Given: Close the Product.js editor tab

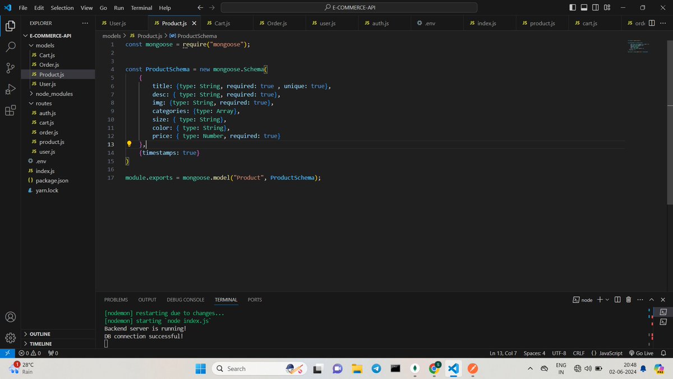Looking at the screenshot, I should pyautogui.click(x=194, y=23).
